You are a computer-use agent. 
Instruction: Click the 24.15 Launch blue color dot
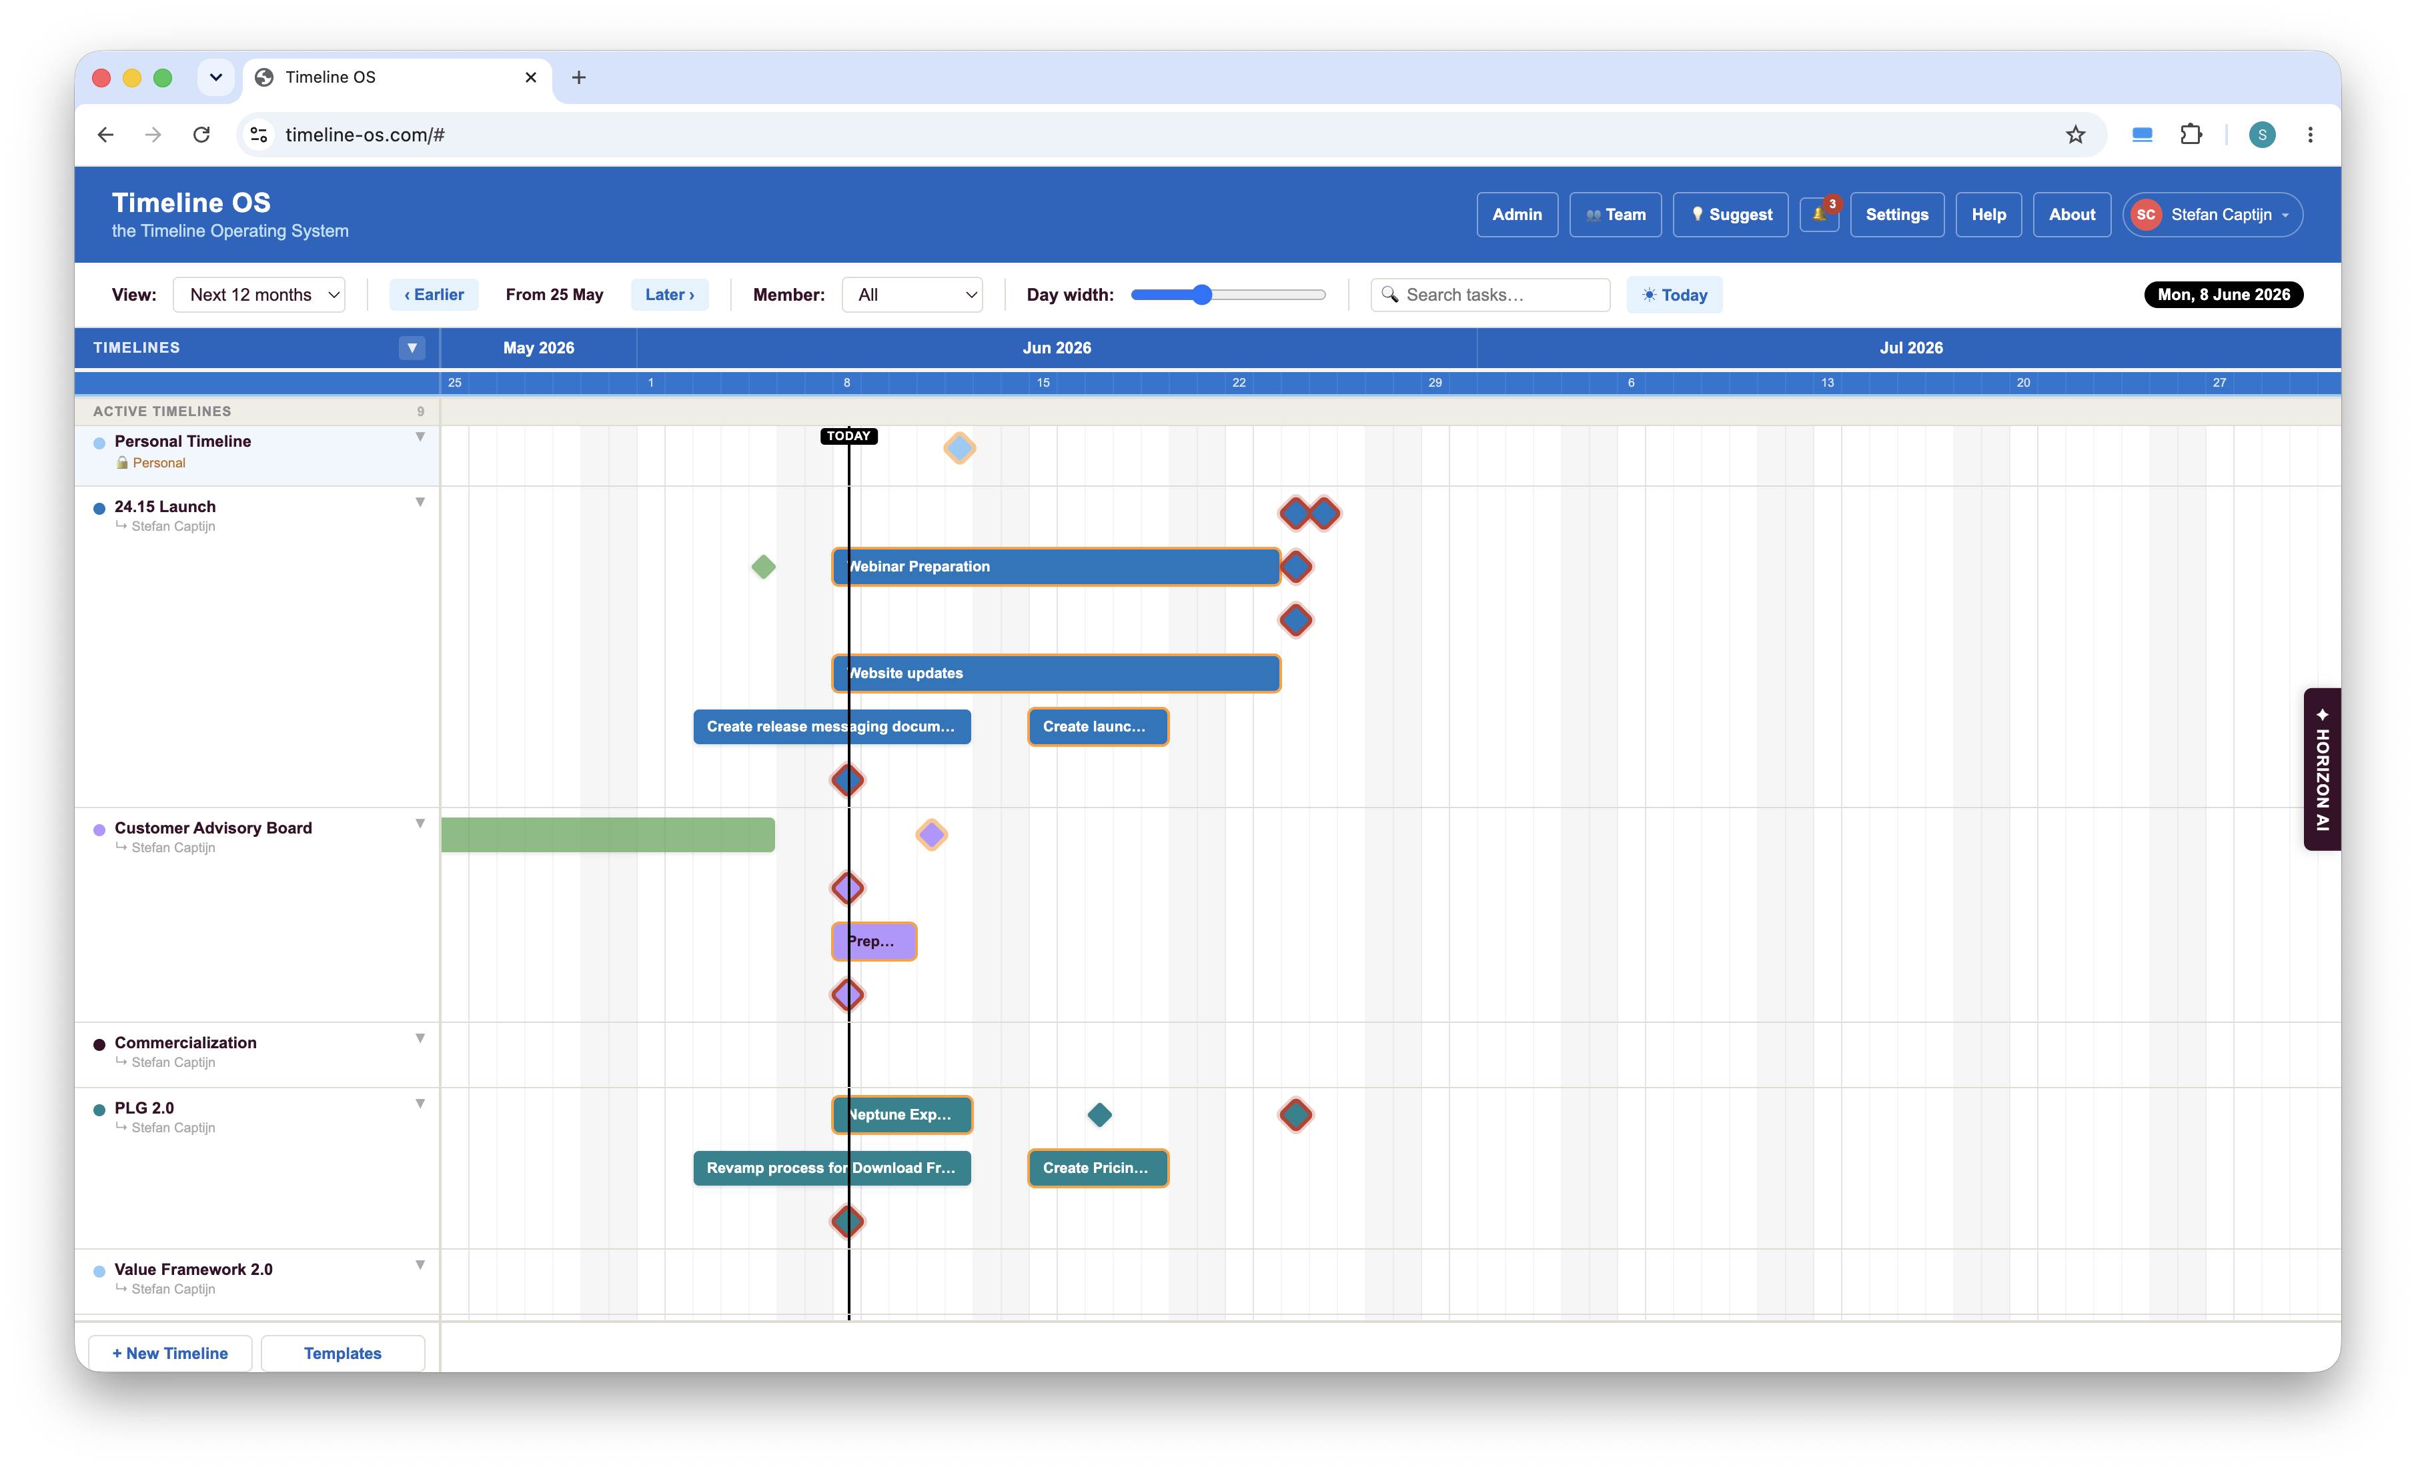coord(99,509)
